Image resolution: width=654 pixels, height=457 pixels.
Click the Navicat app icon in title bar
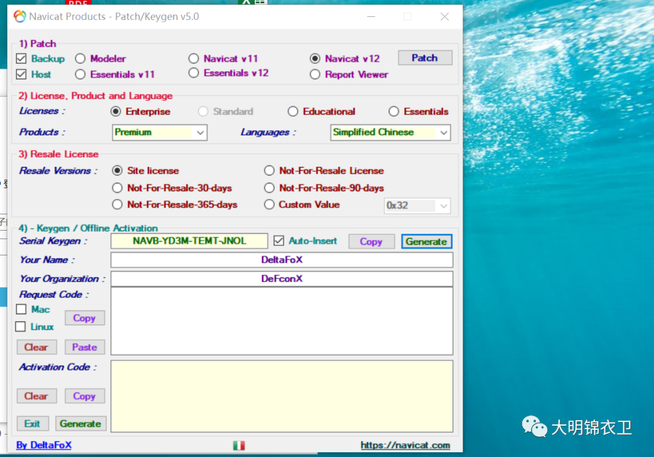pyautogui.click(x=19, y=16)
